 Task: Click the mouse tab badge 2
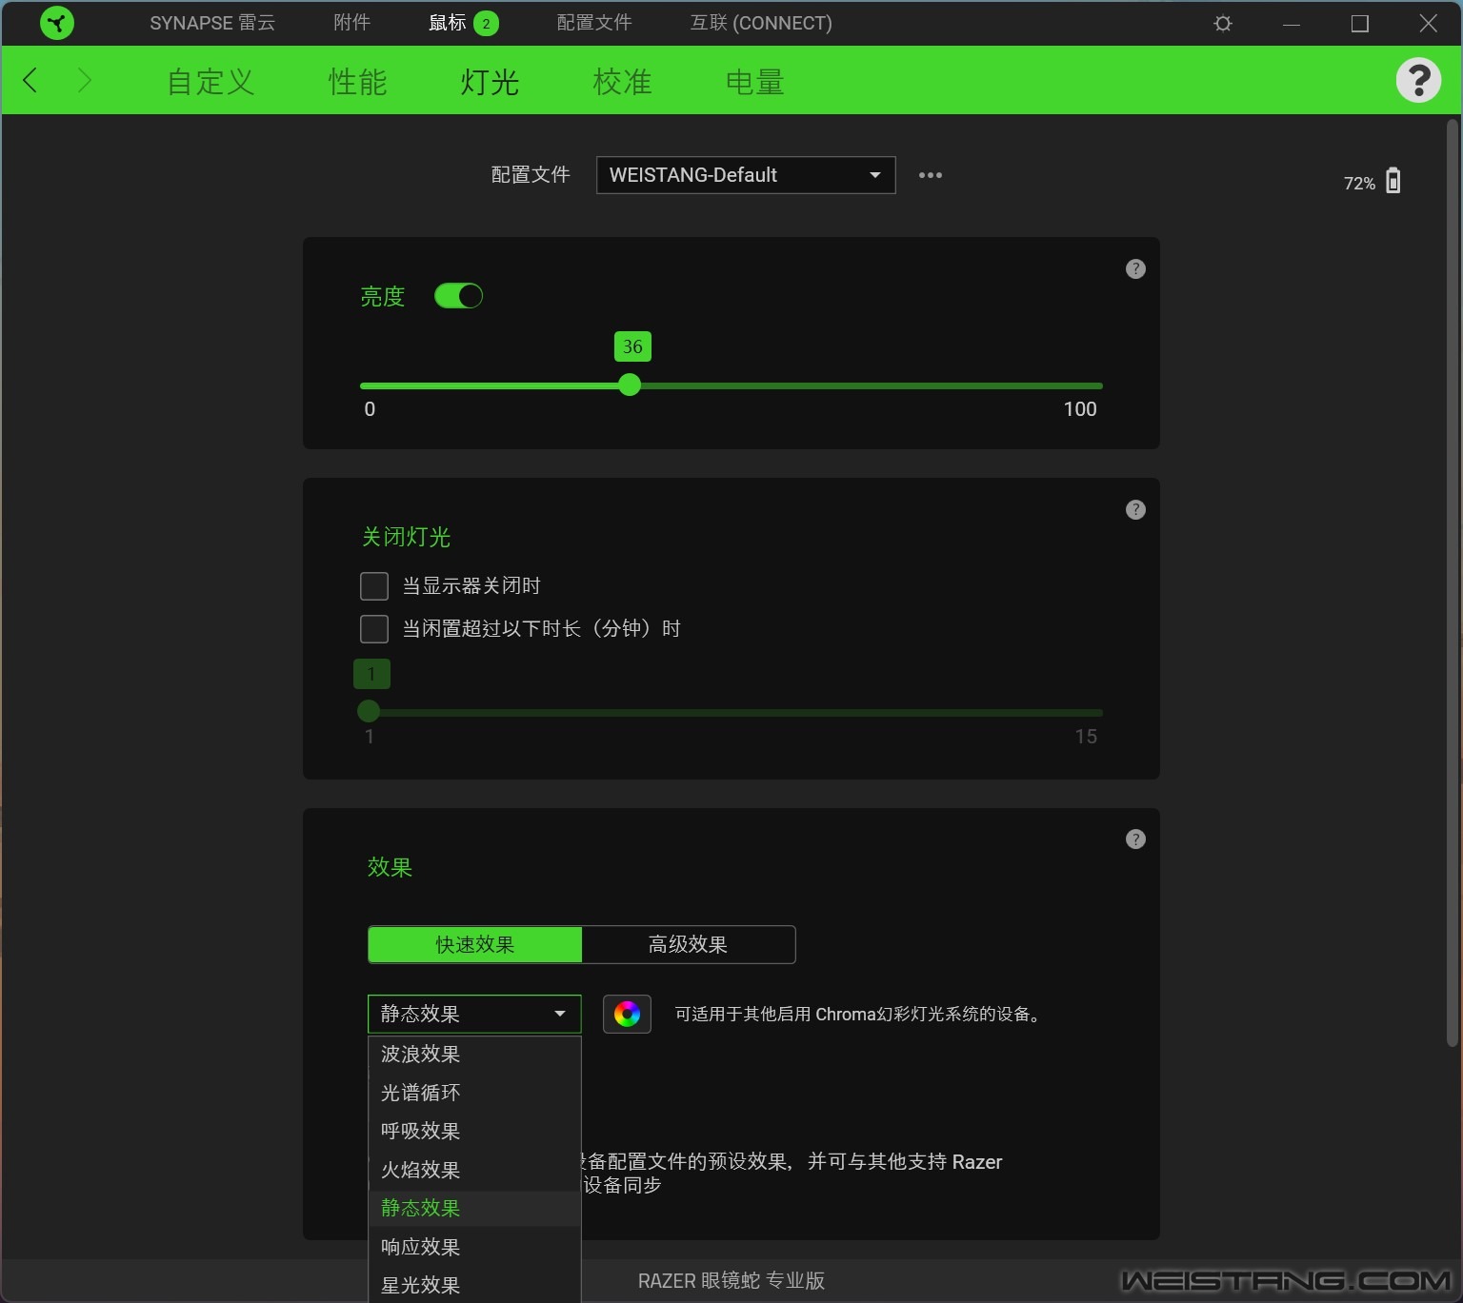tap(486, 24)
